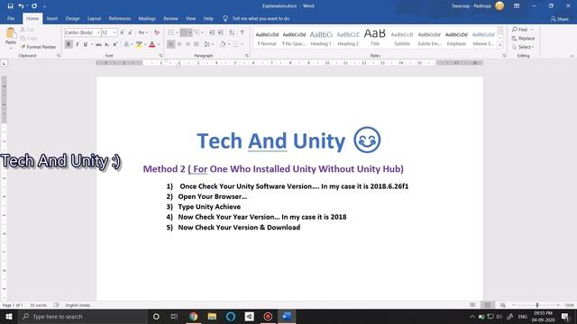Decrease the paragraph indent
This screenshot has width=577, height=324.
[212, 32]
